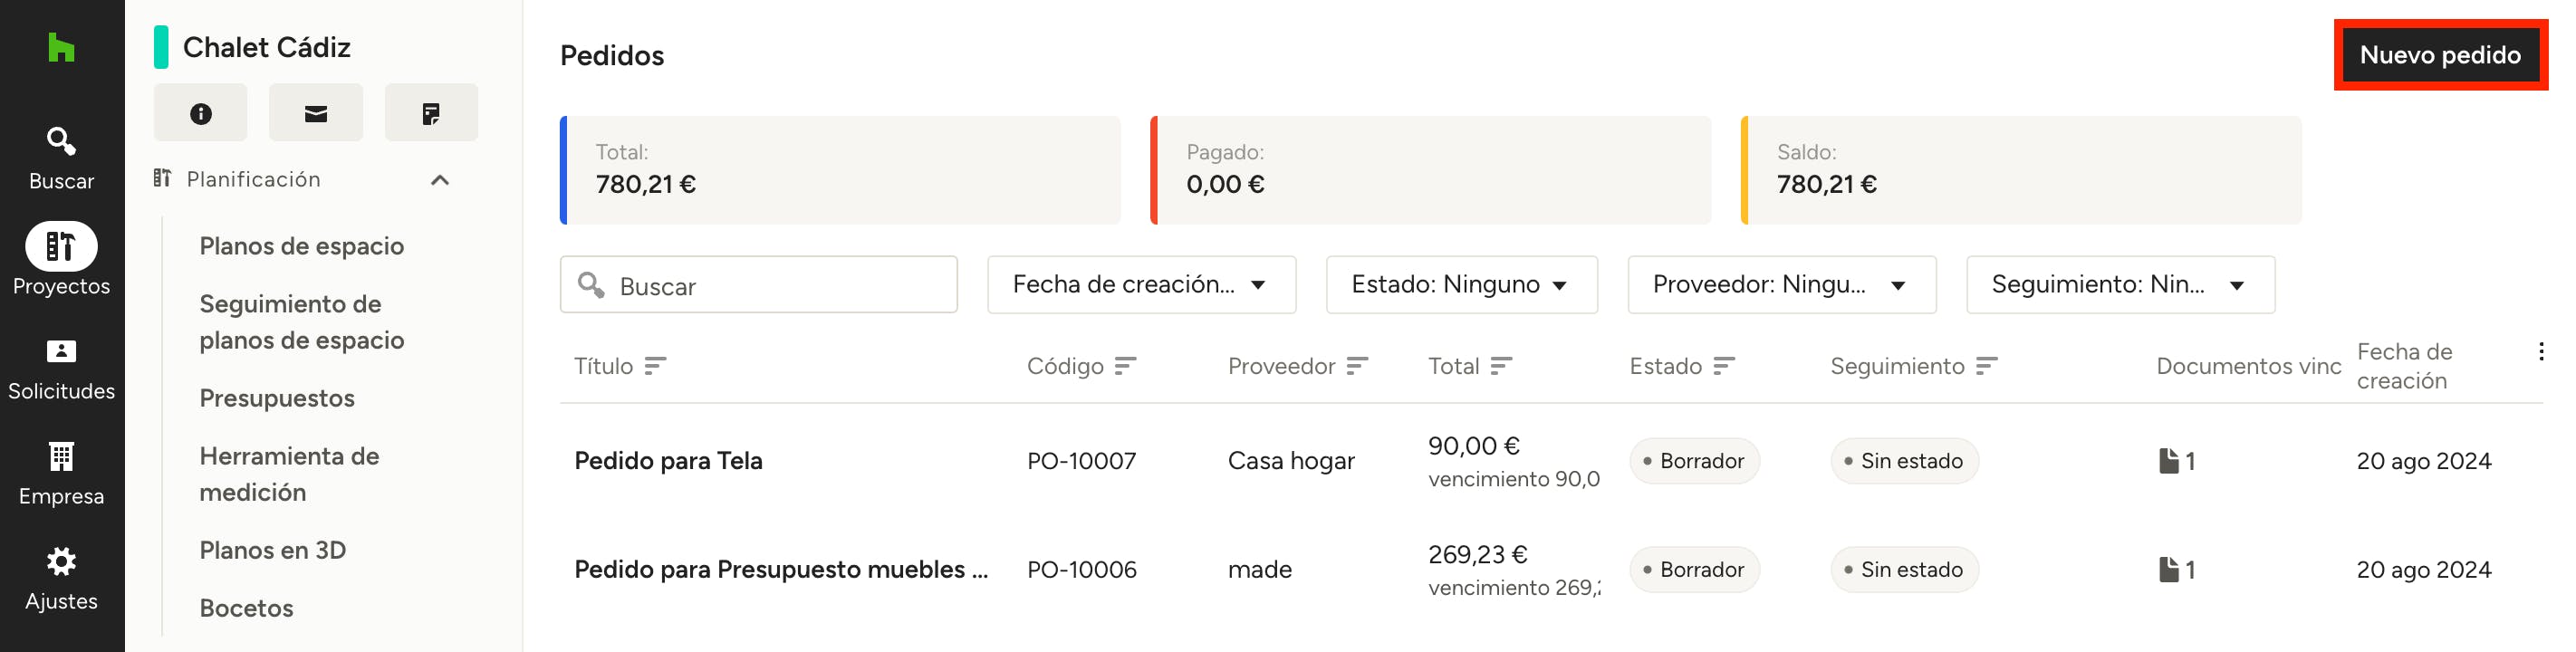The height and width of the screenshot is (652, 2576).
Task: Click document icon for Pedido para Tela
Action: tap(2168, 461)
